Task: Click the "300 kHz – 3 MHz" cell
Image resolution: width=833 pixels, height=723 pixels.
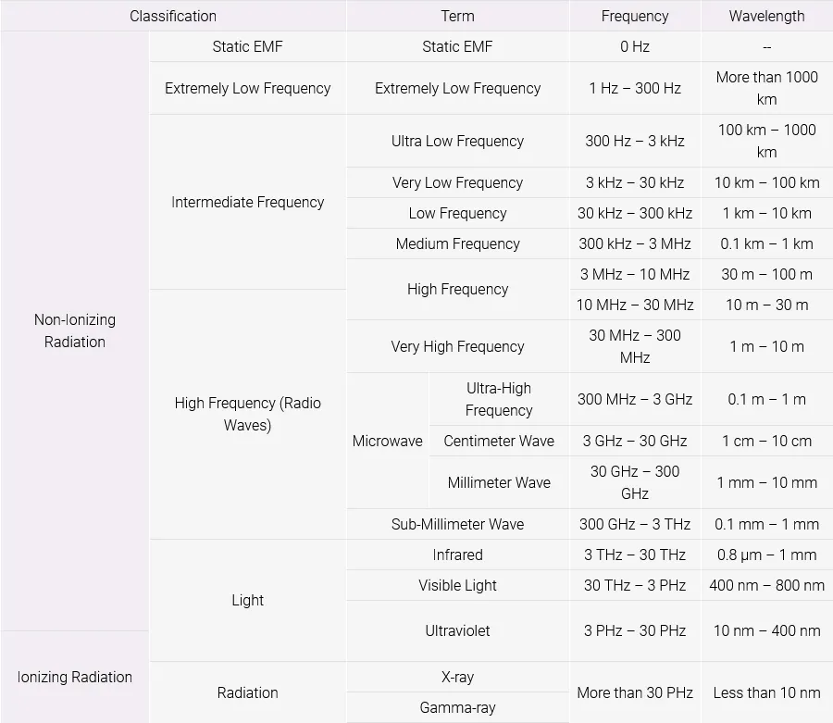Action: (x=635, y=243)
